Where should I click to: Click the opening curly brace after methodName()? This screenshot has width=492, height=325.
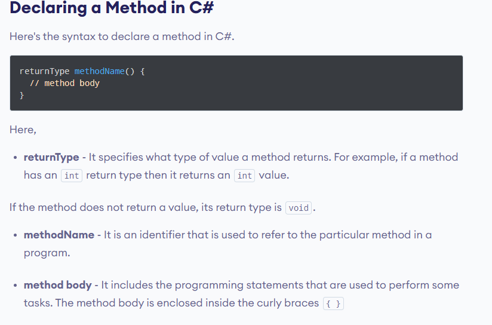(x=142, y=71)
